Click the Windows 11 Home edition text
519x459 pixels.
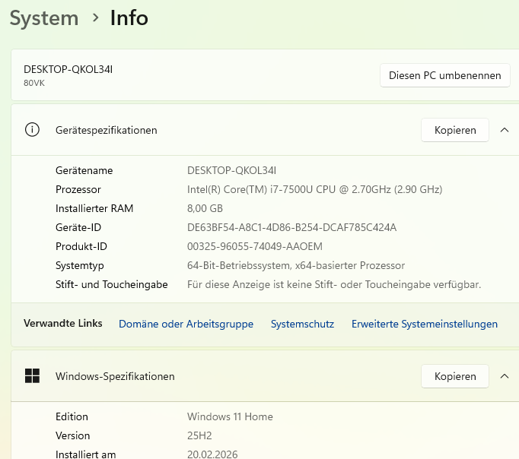(x=230, y=416)
